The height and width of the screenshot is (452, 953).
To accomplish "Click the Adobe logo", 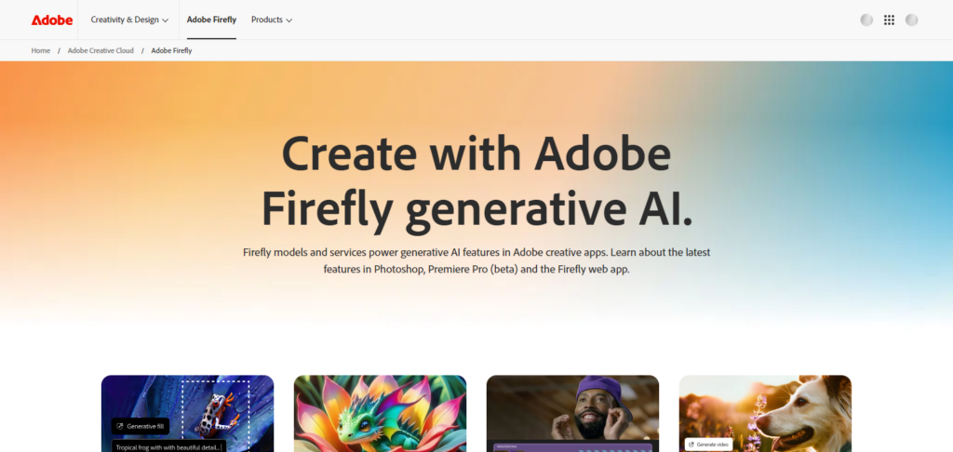I will point(51,20).
